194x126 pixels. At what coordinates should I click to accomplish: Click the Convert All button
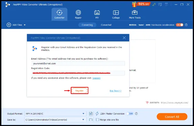(x=172, y=117)
